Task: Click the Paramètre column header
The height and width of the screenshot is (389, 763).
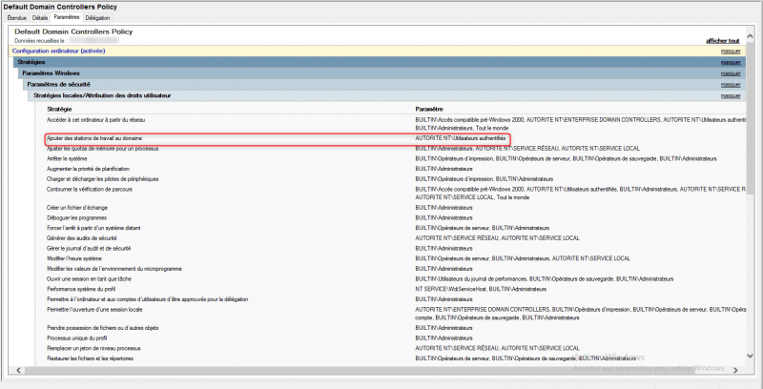Action: 430,109
